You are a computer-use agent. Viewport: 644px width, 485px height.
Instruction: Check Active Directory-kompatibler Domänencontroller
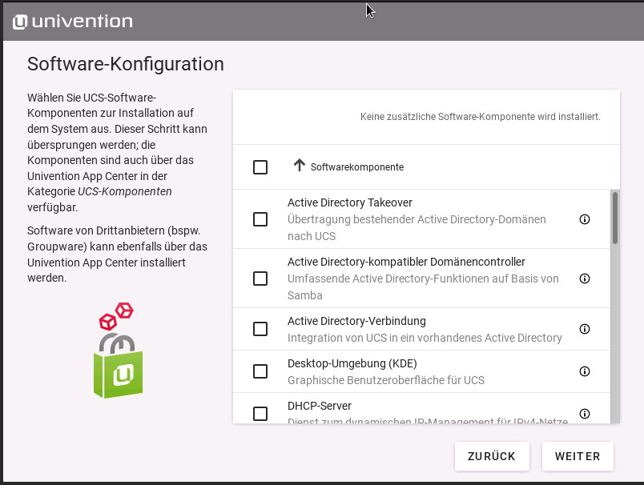pos(260,279)
